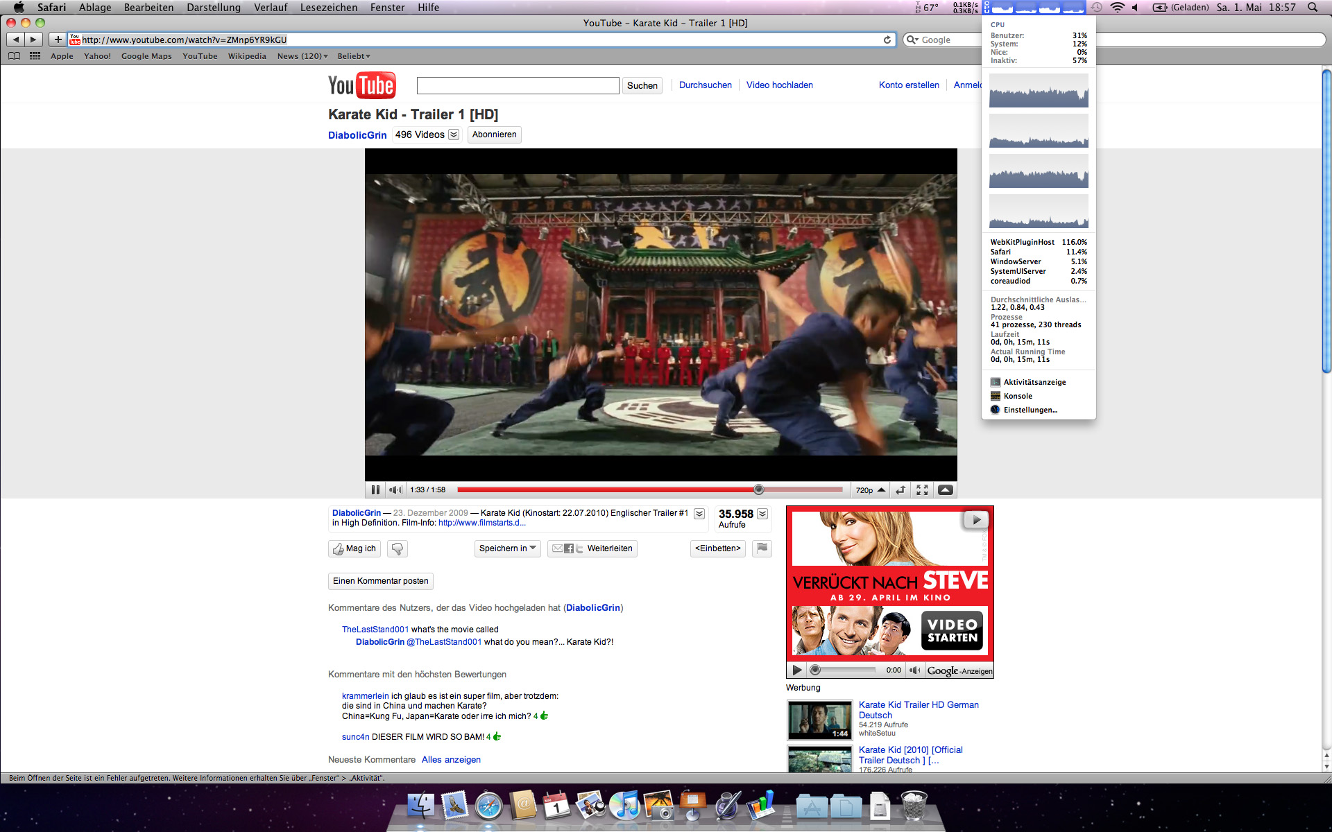Flag the video with flag icon
1332x832 pixels.
762,548
